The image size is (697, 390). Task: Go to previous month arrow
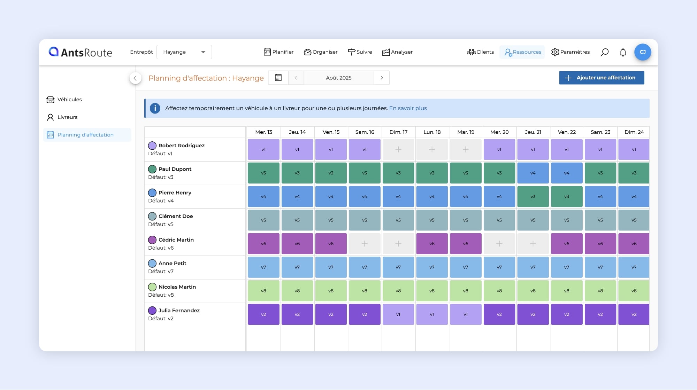pyautogui.click(x=296, y=78)
